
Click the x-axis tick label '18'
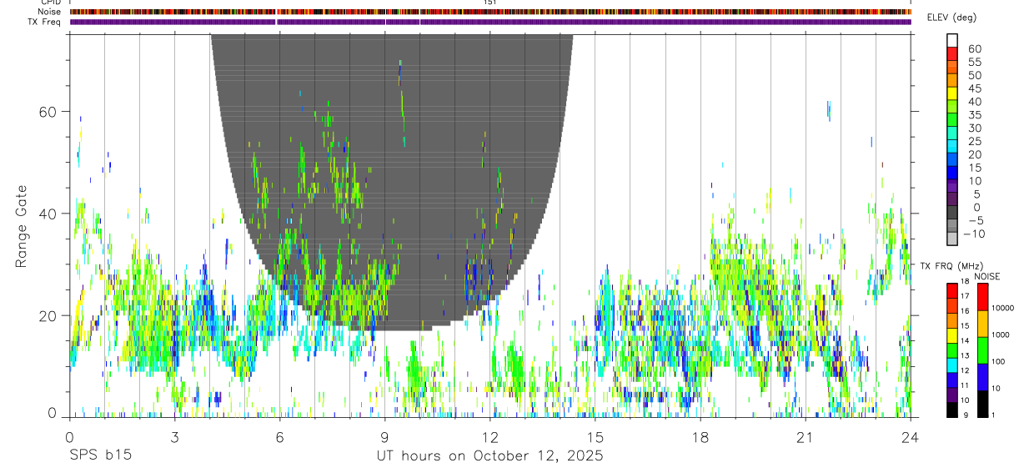click(700, 435)
